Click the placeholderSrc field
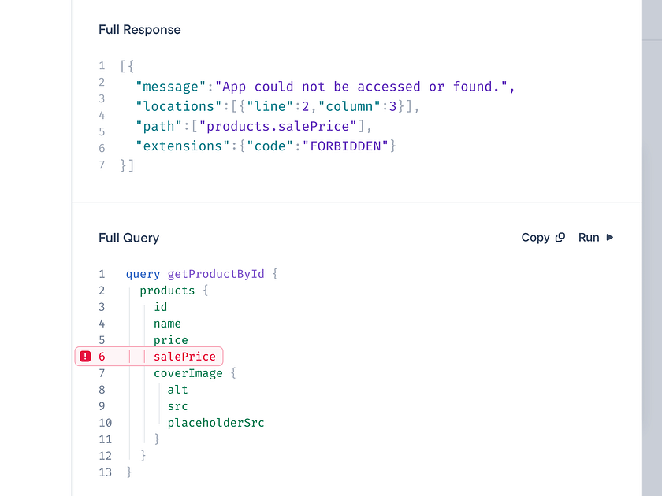 click(216, 423)
